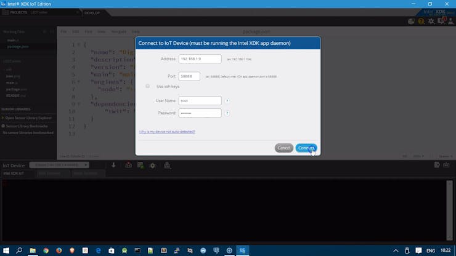
Task: Open README.md in project tree
Action: (15, 95)
